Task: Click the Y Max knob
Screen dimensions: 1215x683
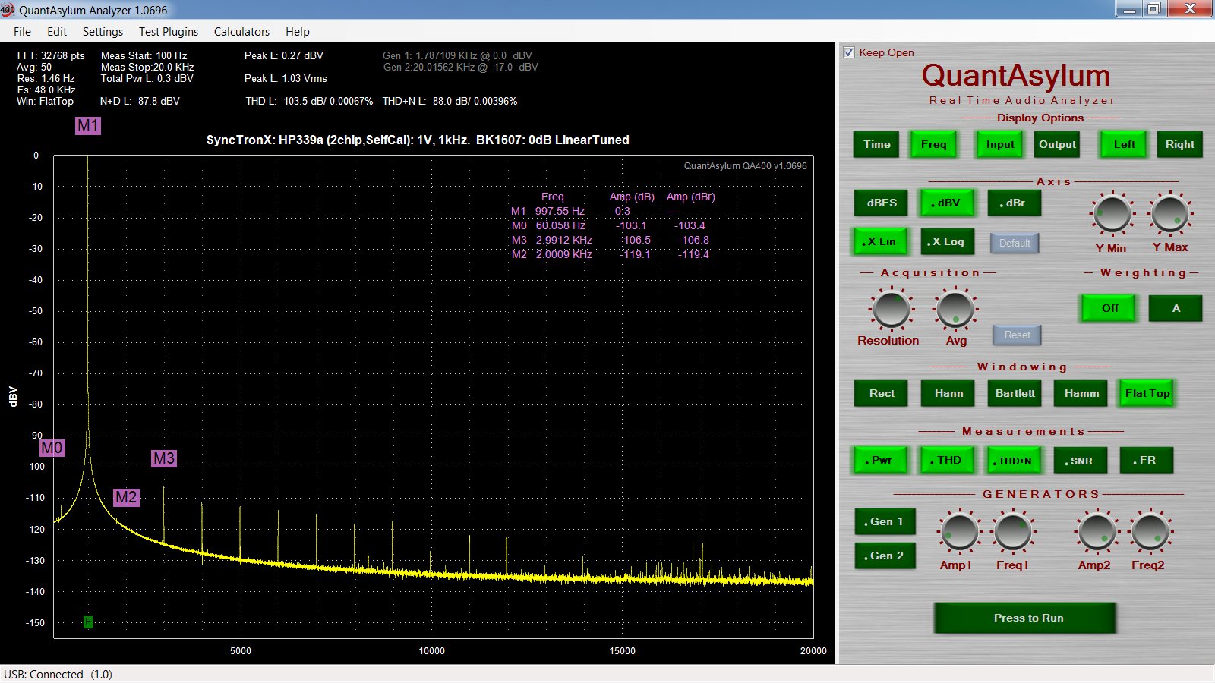Action: (1170, 214)
